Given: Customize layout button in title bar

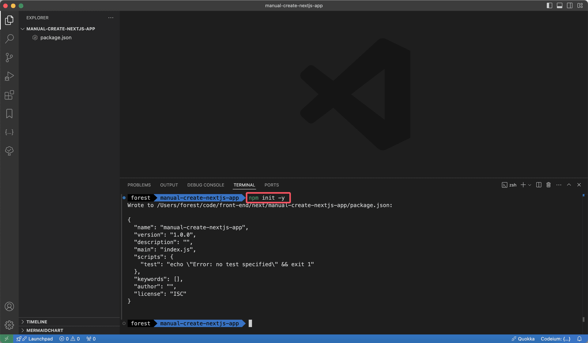Looking at the screenshot, I should tap(580, 6).
